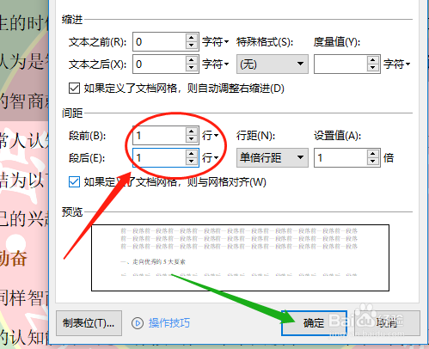Open the 操作技巧 tips link

coord(169,323)
